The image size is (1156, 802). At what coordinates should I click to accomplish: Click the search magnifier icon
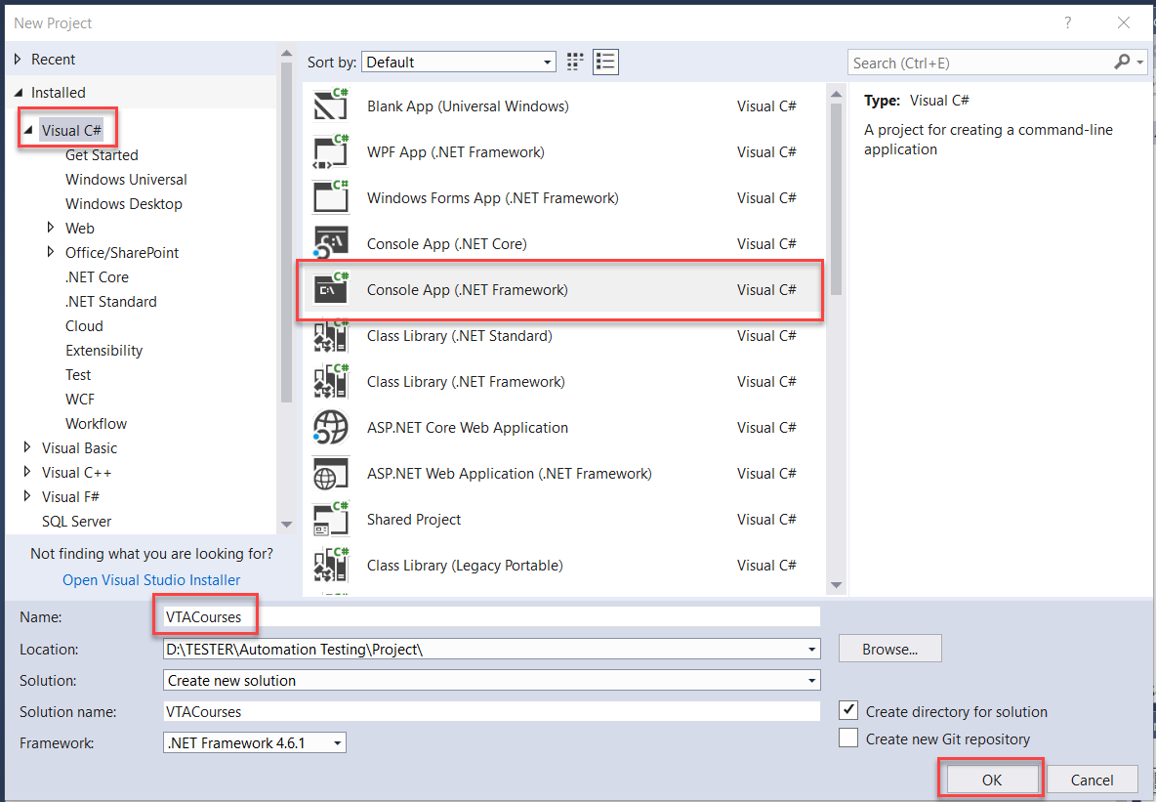(x=1122, y=62)
